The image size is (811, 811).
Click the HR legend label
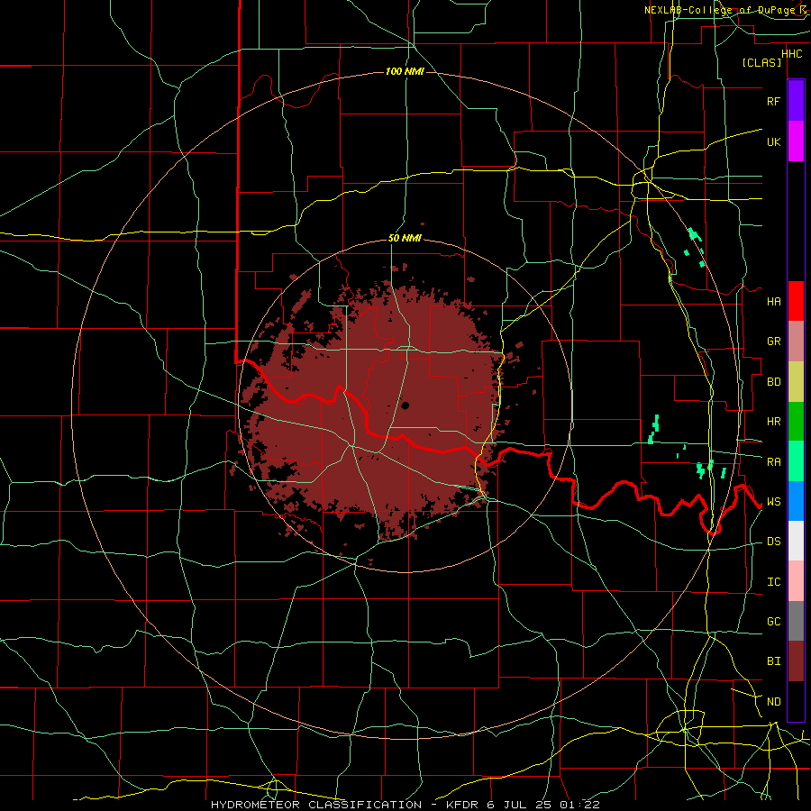[x=773, y=422]
